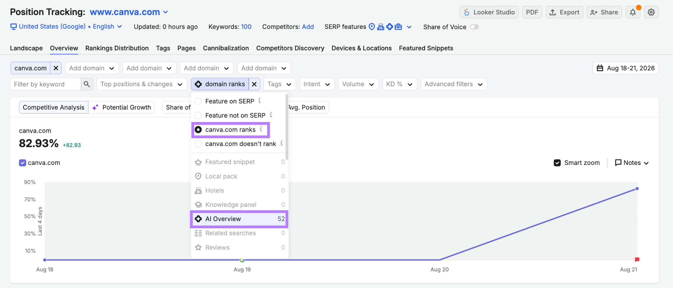This screenshot has width=673, height=288.
Task: Select Knowledge panel in filter list
Action: tap(239, 205)
